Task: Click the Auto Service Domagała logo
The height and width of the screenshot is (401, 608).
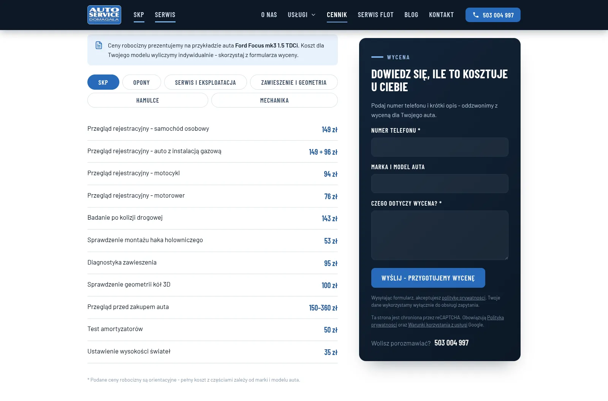Action: [x=104, y=15]
